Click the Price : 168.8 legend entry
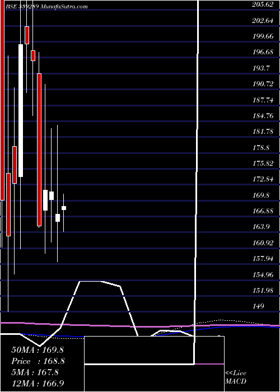This screenshot has width=280, height=392. coord(38,361)
